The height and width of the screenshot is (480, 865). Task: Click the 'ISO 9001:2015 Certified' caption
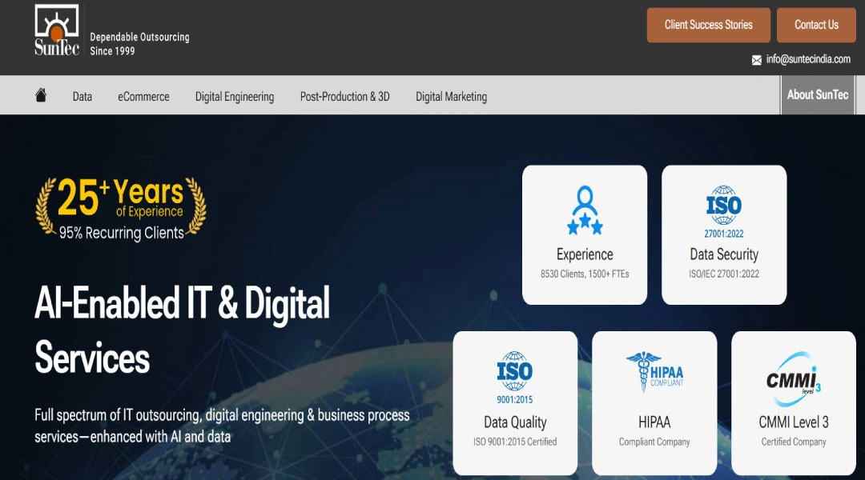515,442
